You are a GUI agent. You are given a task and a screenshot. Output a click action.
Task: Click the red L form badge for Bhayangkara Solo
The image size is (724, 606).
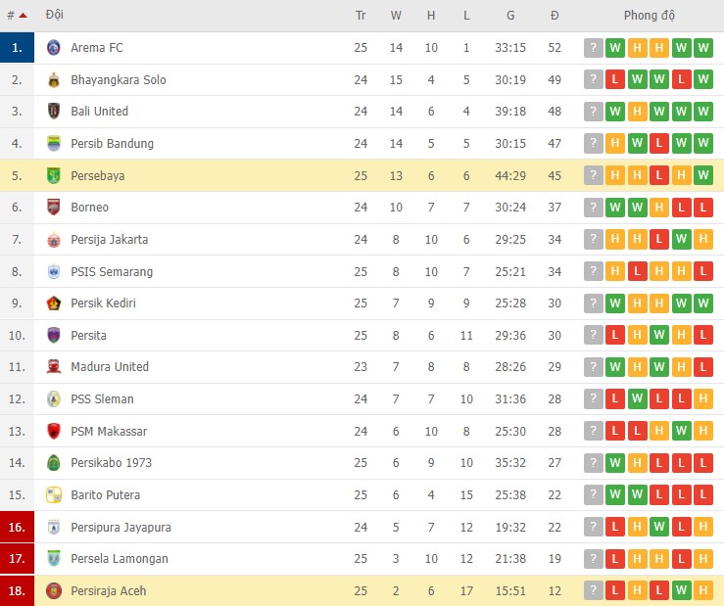point(615,80)
